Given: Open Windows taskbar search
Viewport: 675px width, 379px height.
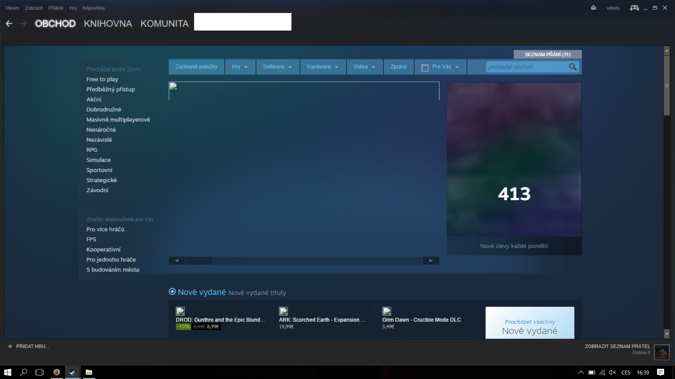Looking at the screenshot, I should click(24, 372).
